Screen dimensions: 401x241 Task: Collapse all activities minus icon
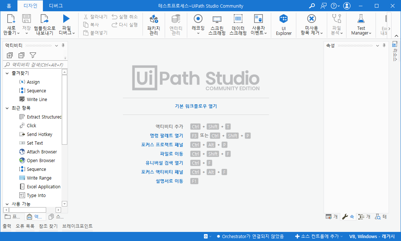pyautogui.click(x=21, y=55)
